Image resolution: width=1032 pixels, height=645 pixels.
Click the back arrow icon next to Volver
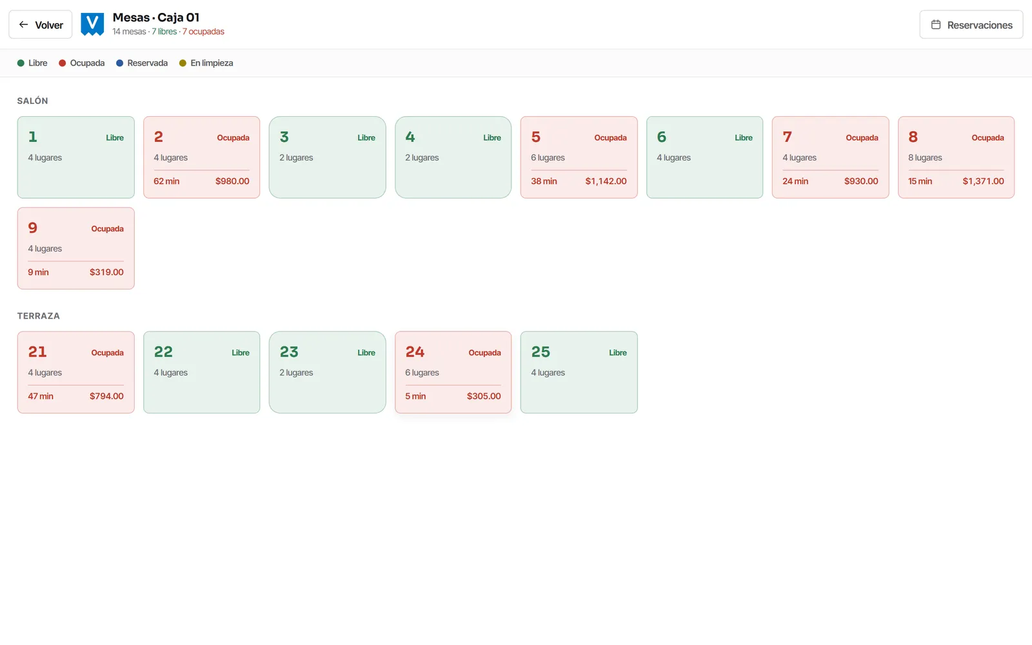pos(24,25)
